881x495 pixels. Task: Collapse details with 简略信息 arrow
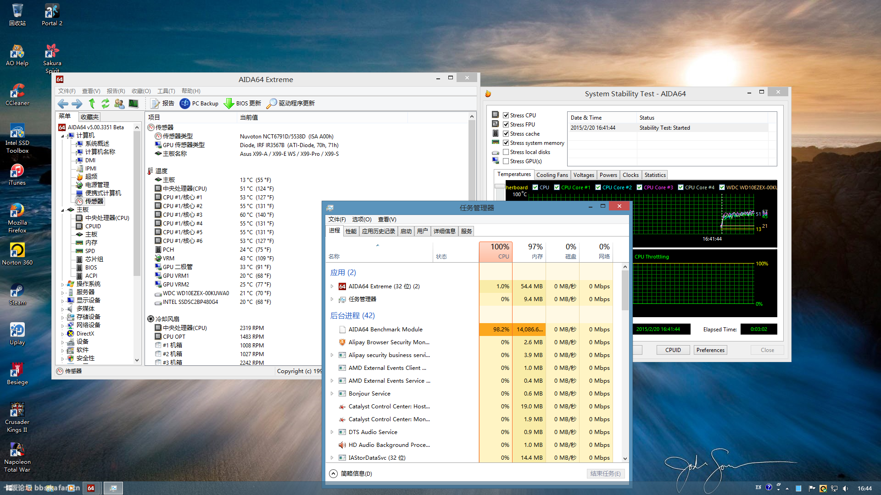[334, 474]
